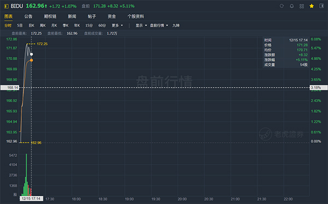328x204 pixels.
Task: Switch to the 公告 tab
Action: (28, 16)
